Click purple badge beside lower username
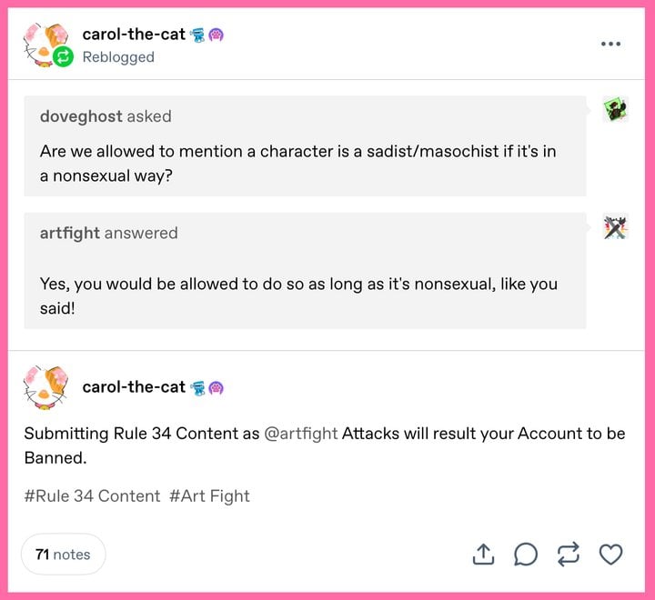Viewport: 655px width, 600px height. [217, 387]
